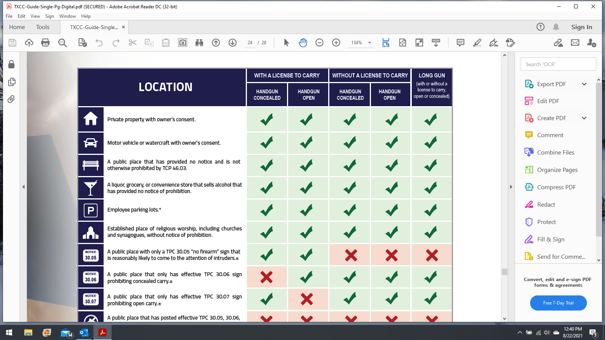
Task: Go to the previous page arrow
Action: click(216, 43)
